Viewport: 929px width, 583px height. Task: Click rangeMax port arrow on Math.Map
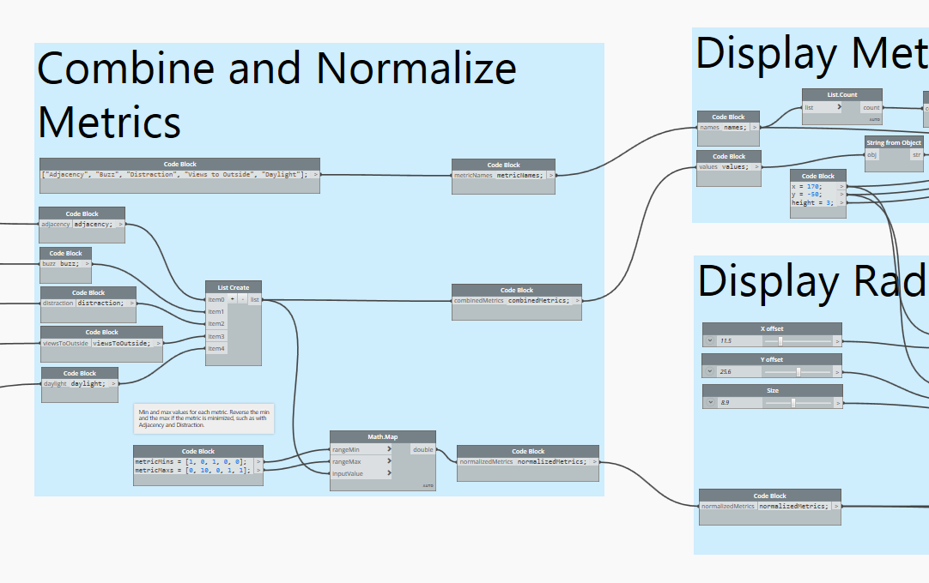pos(389,460)
